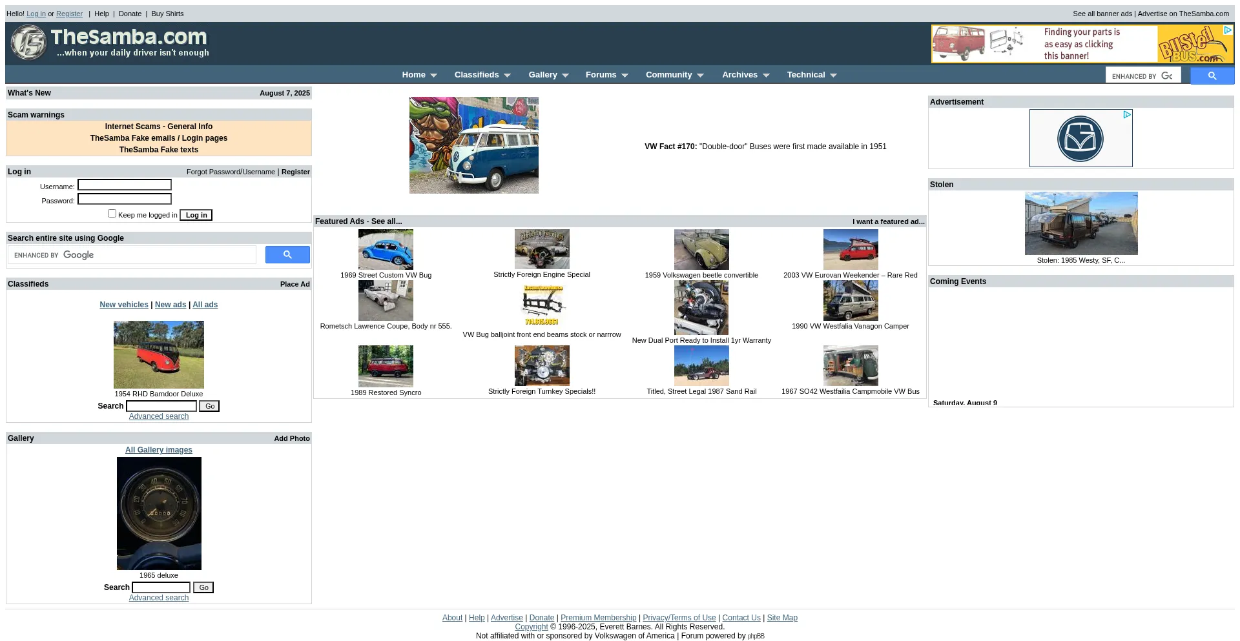Image resolution: width=1240 pixels, height=641 pixels.
Task: Open Buy Shirts link
Action: tap(167, 14)
